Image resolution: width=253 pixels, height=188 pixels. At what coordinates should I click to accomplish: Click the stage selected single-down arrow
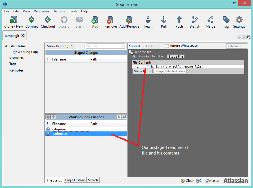pos(119,117)
